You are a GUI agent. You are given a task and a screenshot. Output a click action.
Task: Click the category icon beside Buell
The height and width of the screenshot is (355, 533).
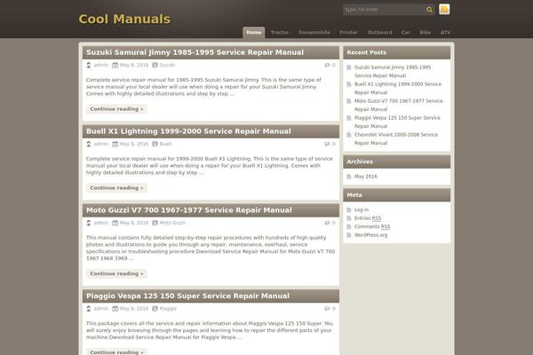coord(155,144)
